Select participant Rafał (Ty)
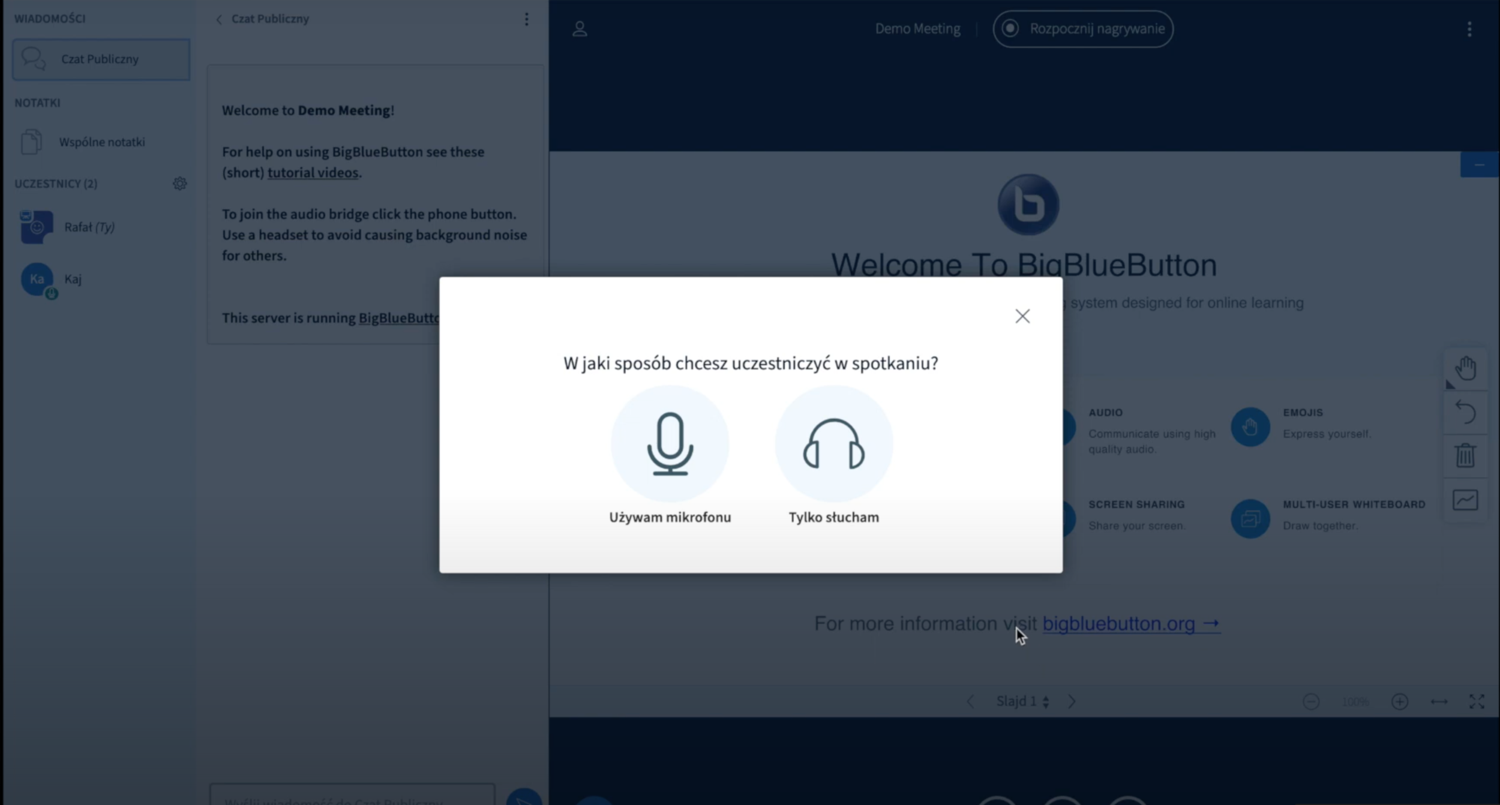 (x=101, y=227)
